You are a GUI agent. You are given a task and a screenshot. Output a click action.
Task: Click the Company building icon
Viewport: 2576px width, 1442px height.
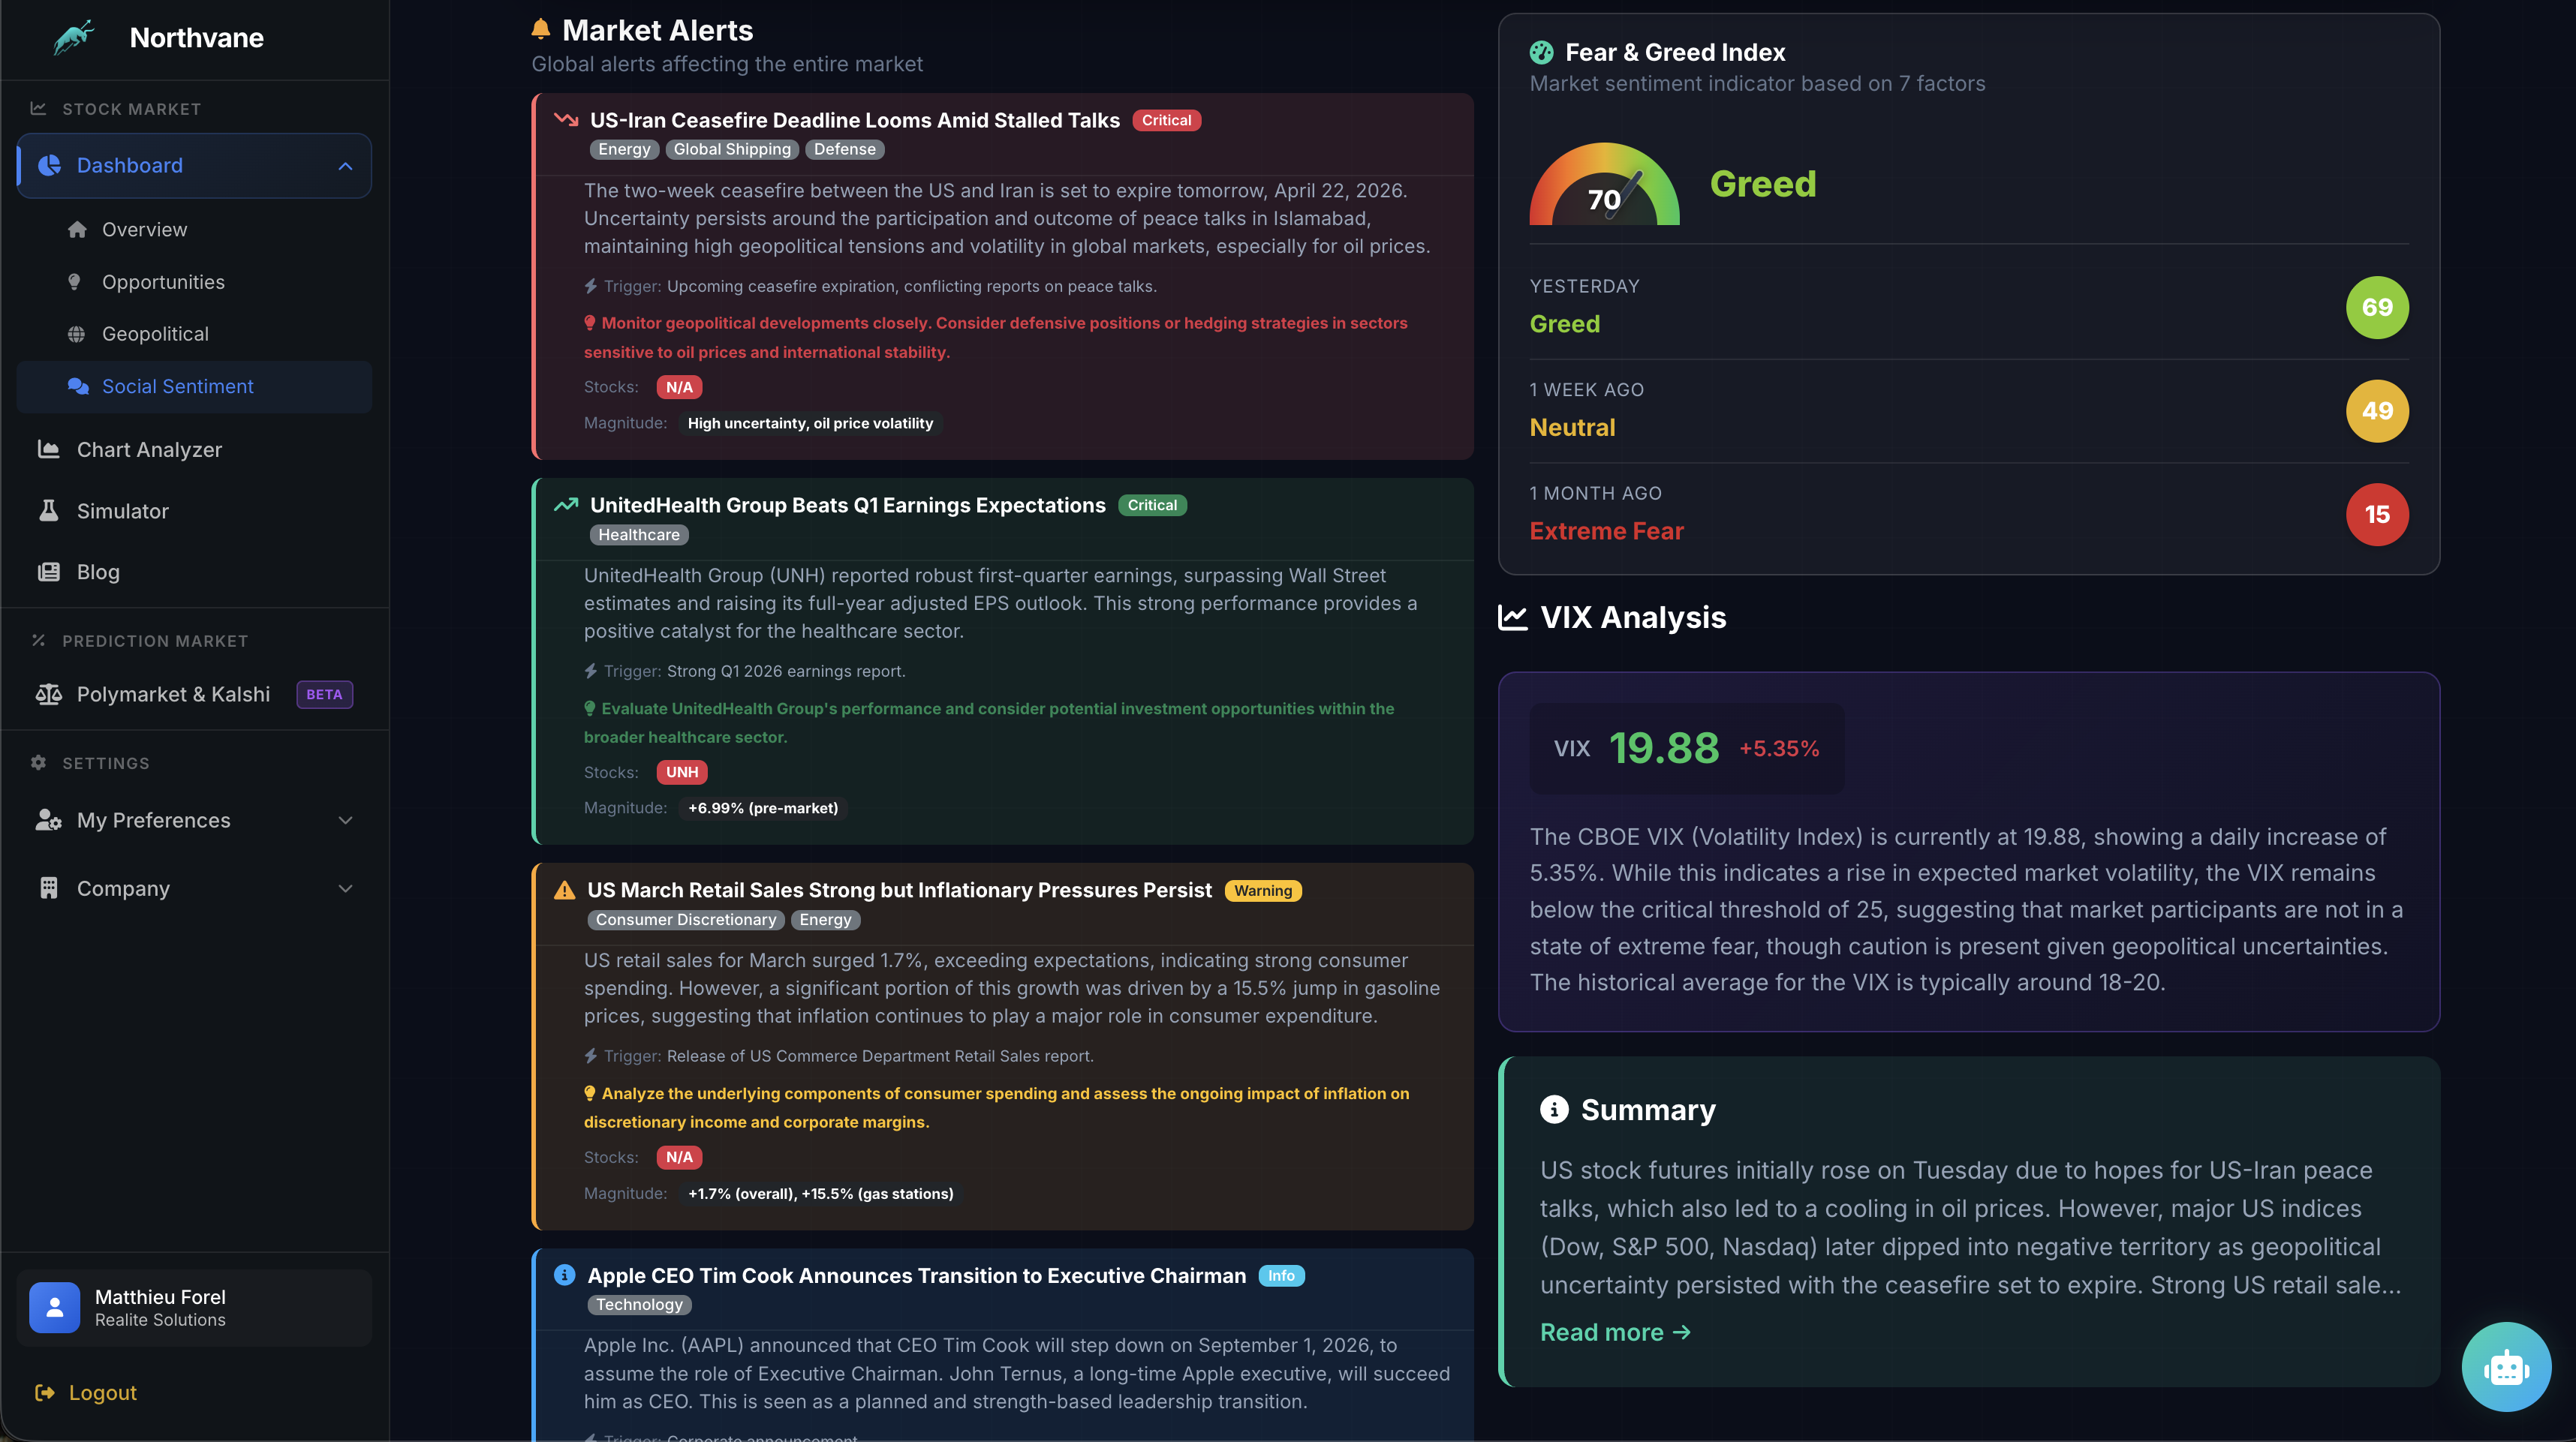pyautogui.click(x=48, y=888)
